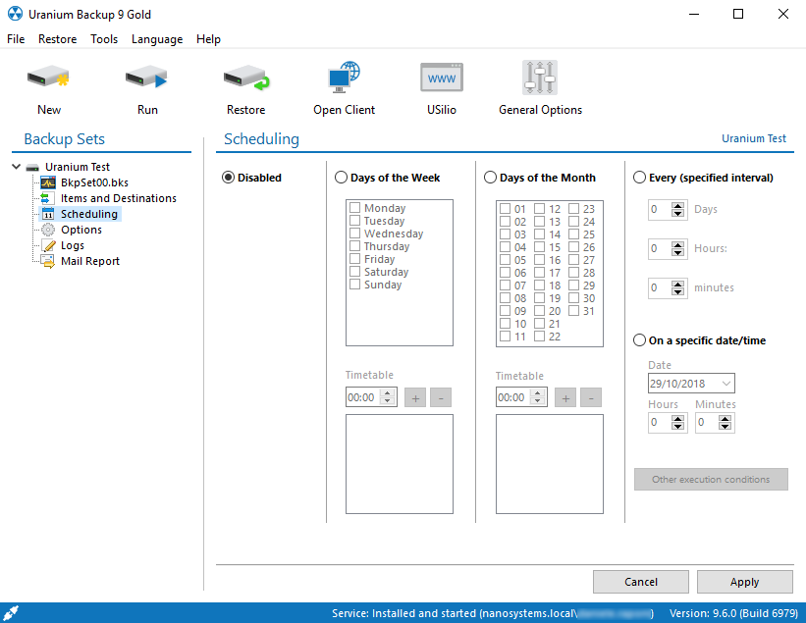Select the Days of the Week radio button
The image size is (806, 623).
(341, 178)
